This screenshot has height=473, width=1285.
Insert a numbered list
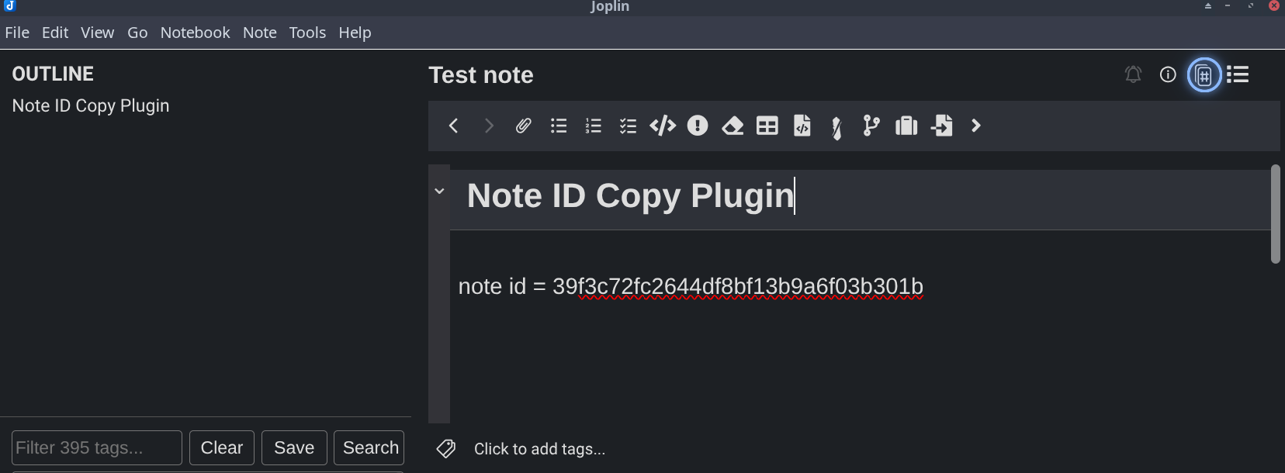[x=594, y=126]
